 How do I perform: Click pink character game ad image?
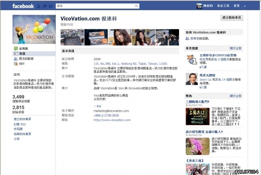point(197,146)
